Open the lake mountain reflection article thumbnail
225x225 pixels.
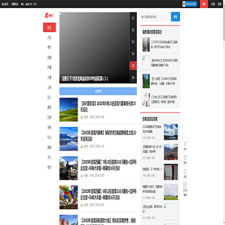(69, 139)
